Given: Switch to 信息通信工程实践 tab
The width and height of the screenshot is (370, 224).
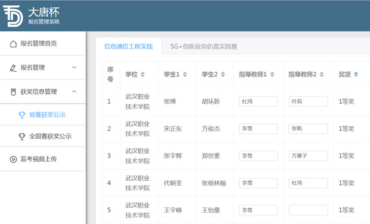Looking at the screenshot, I should tap(128, 46).
